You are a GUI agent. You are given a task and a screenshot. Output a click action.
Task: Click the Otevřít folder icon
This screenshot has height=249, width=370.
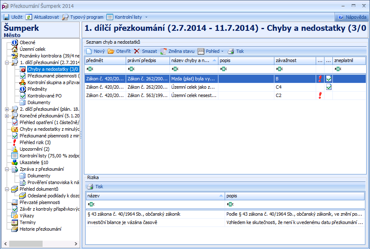pos(111,51)
